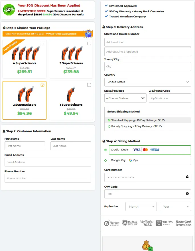Click the Card number field

(147, 177)
